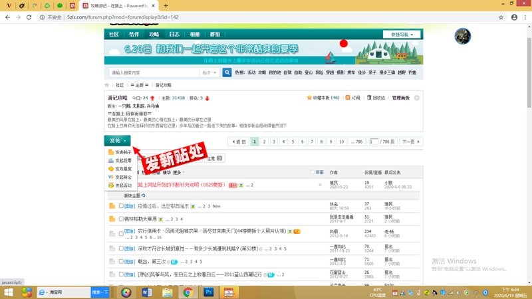Choose 发起投票 from the post menu
532x299 pixels.
120,160
